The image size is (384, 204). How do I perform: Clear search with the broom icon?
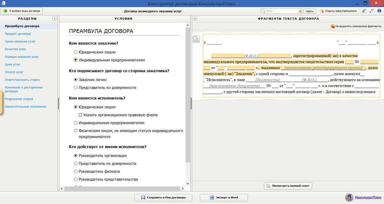[300, 11]
